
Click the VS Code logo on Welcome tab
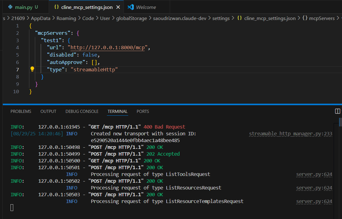pos(131,7)
